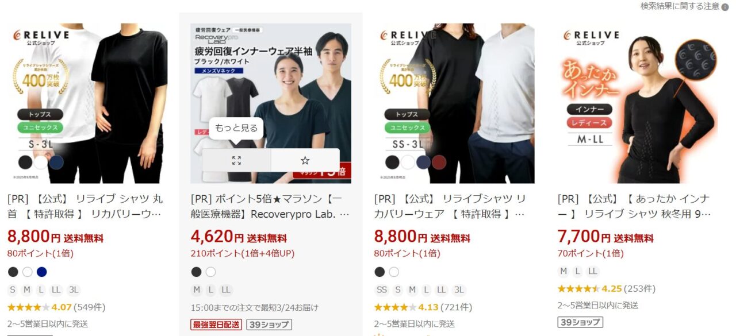Click the 4.13 rating with 721 reviews
Image resolution: width=736 pixels, height=336 pixels.
click(423, 307)
